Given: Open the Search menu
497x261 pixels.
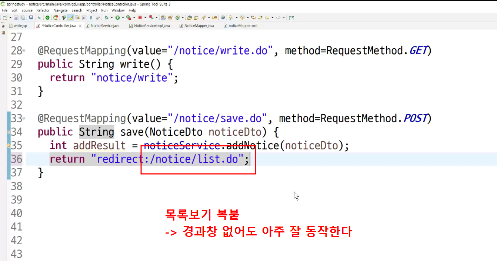Looking at the screenshot, I should pyautogui.click(x=77, y=10).
